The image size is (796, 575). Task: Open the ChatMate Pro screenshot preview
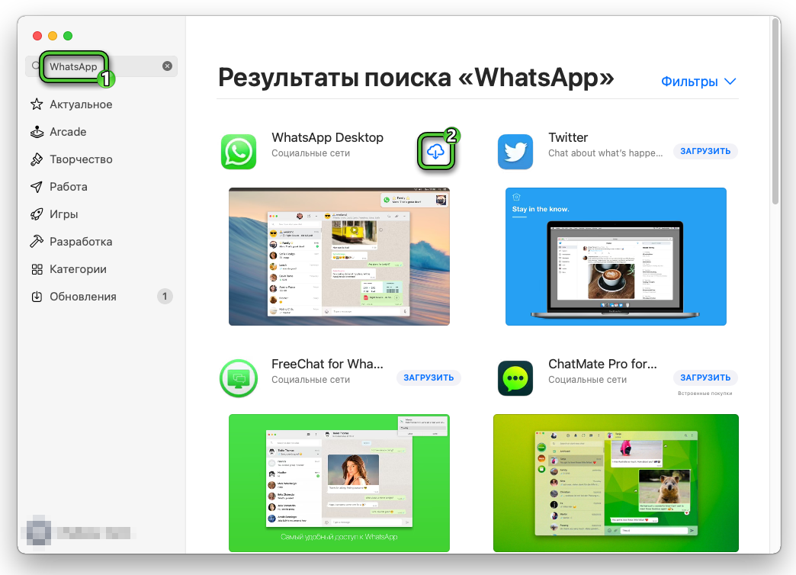(616, 483)
